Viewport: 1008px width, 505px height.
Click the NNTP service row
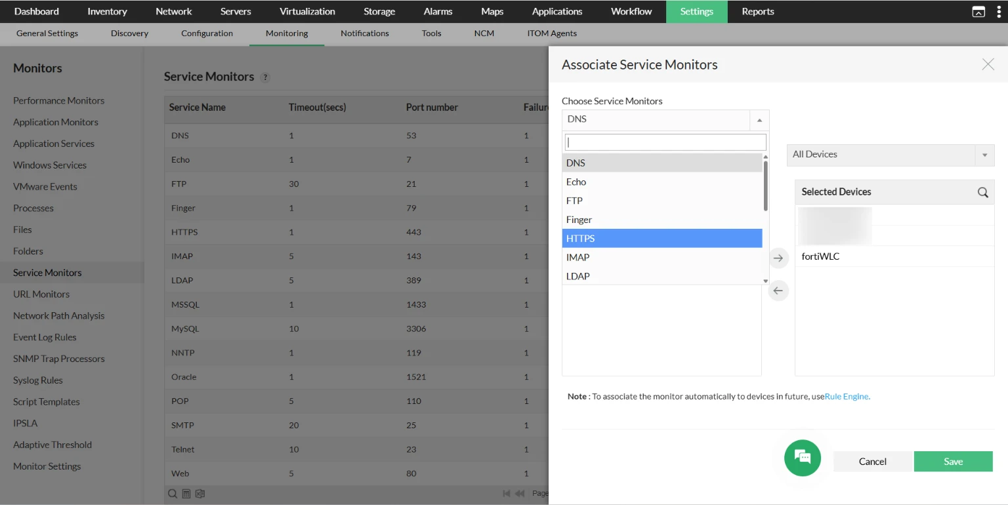[x=356, y=353]
